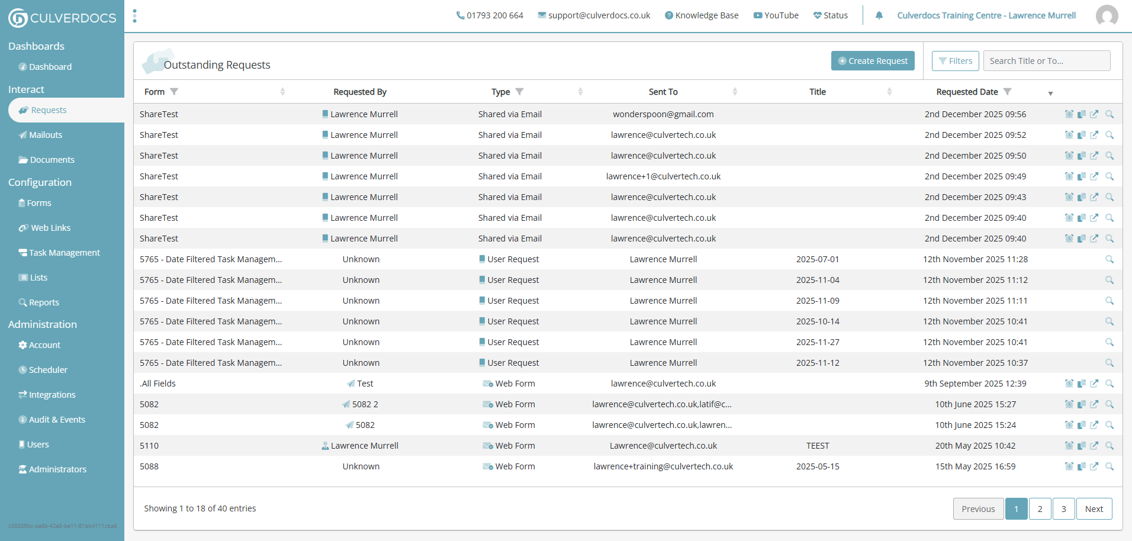Open external link icon for the 5110 request
The image size is (1132, 541).
(1094, 446)
